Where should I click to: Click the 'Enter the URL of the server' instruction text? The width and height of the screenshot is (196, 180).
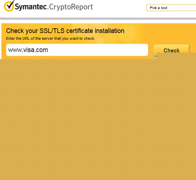[51, 39]
